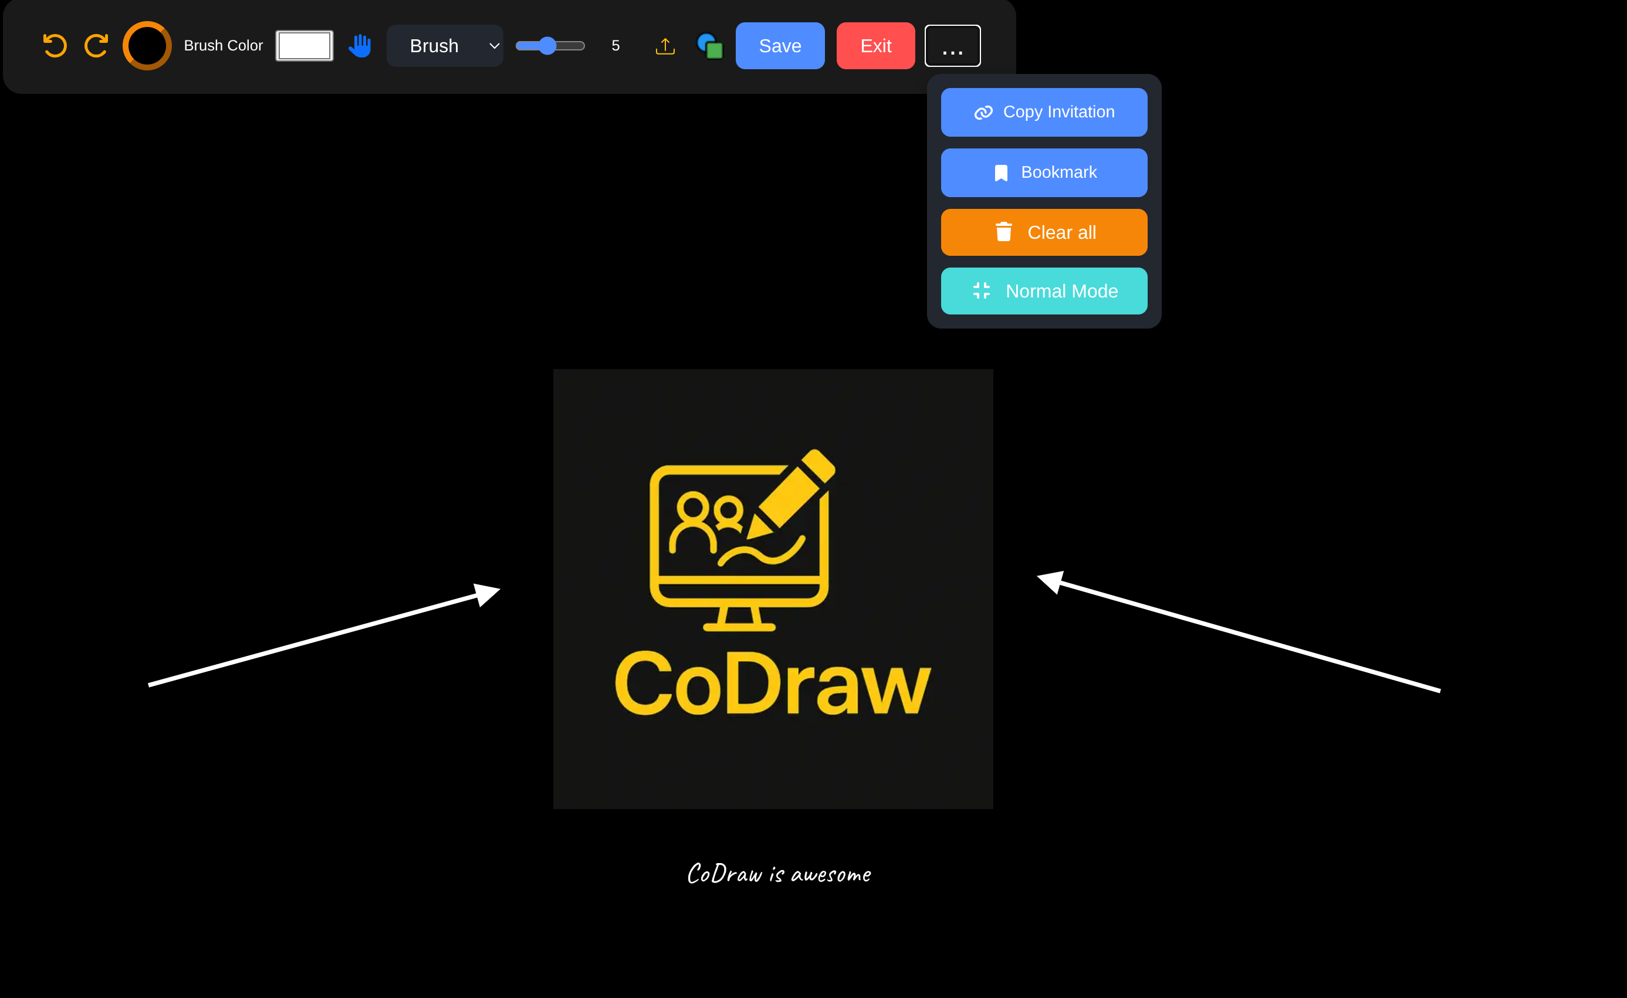The image size is (1627, 998).
Task: Click the brush size value 5
Action: point(615,46)
